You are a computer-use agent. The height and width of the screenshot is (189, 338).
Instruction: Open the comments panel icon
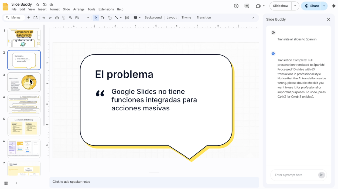coord(247,6)
